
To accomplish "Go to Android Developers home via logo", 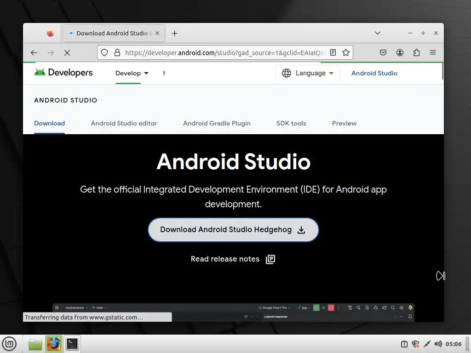I will tap(63, 73).
